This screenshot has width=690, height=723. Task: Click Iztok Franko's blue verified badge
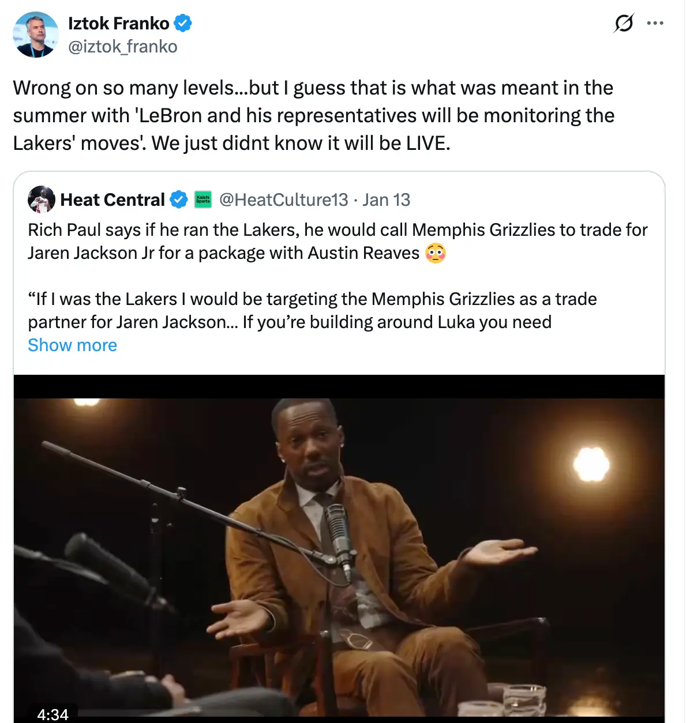point(183,24)
